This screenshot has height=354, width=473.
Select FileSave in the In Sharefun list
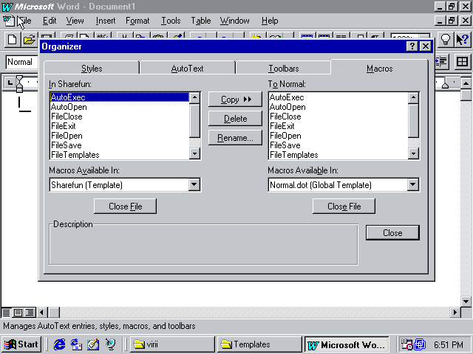coord(120,145)
